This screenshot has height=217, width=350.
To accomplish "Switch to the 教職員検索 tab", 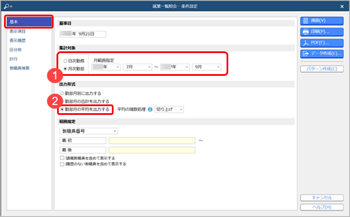I will [x=19, y=68].
